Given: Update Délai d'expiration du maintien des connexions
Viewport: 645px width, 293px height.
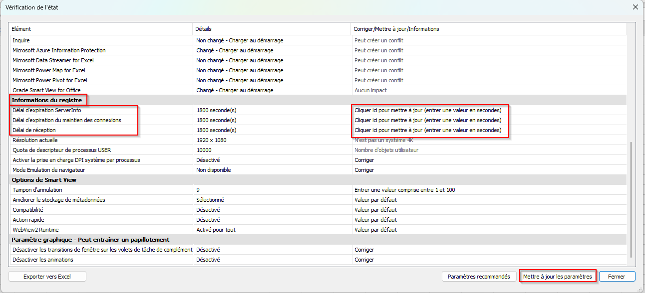Looking at the screenshot, I should coord(427,120).
